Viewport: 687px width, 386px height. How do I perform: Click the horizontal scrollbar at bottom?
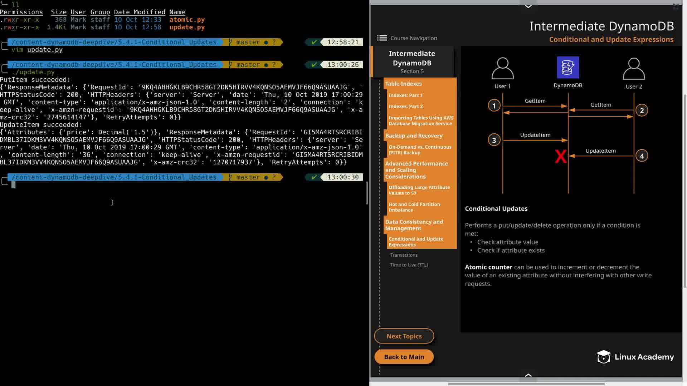[526, 384]
